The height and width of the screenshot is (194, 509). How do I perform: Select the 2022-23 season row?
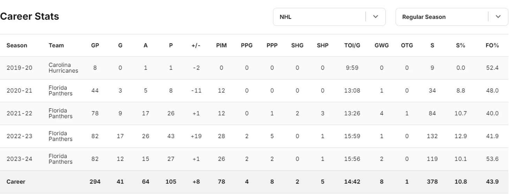[x=19, y=136]
